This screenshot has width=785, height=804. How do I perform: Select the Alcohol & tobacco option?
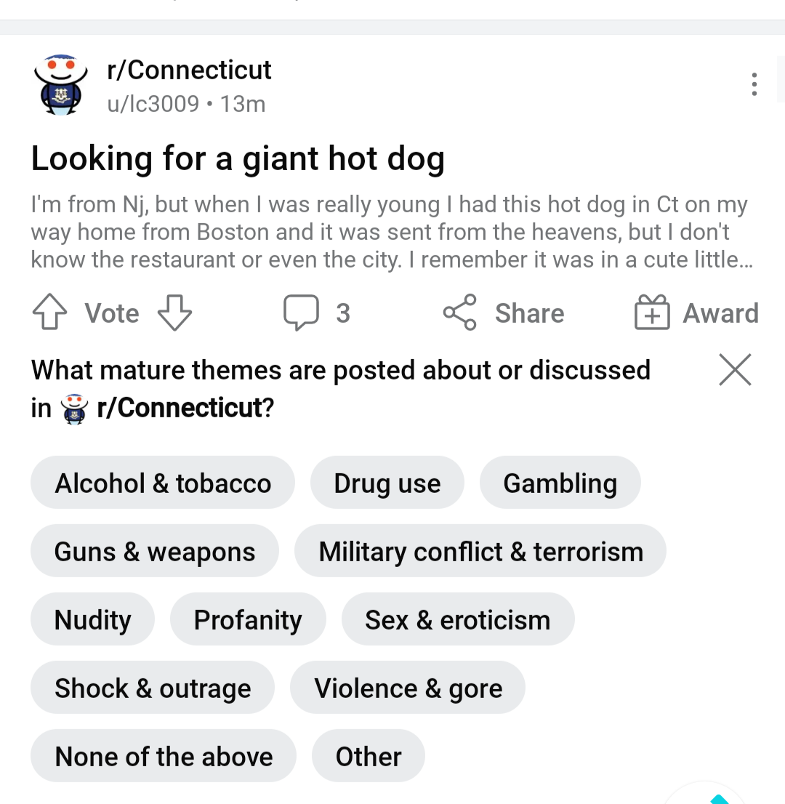pyautogui.click(x=163, y=483)
